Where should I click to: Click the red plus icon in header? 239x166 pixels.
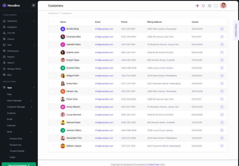[x=197, y=6]
